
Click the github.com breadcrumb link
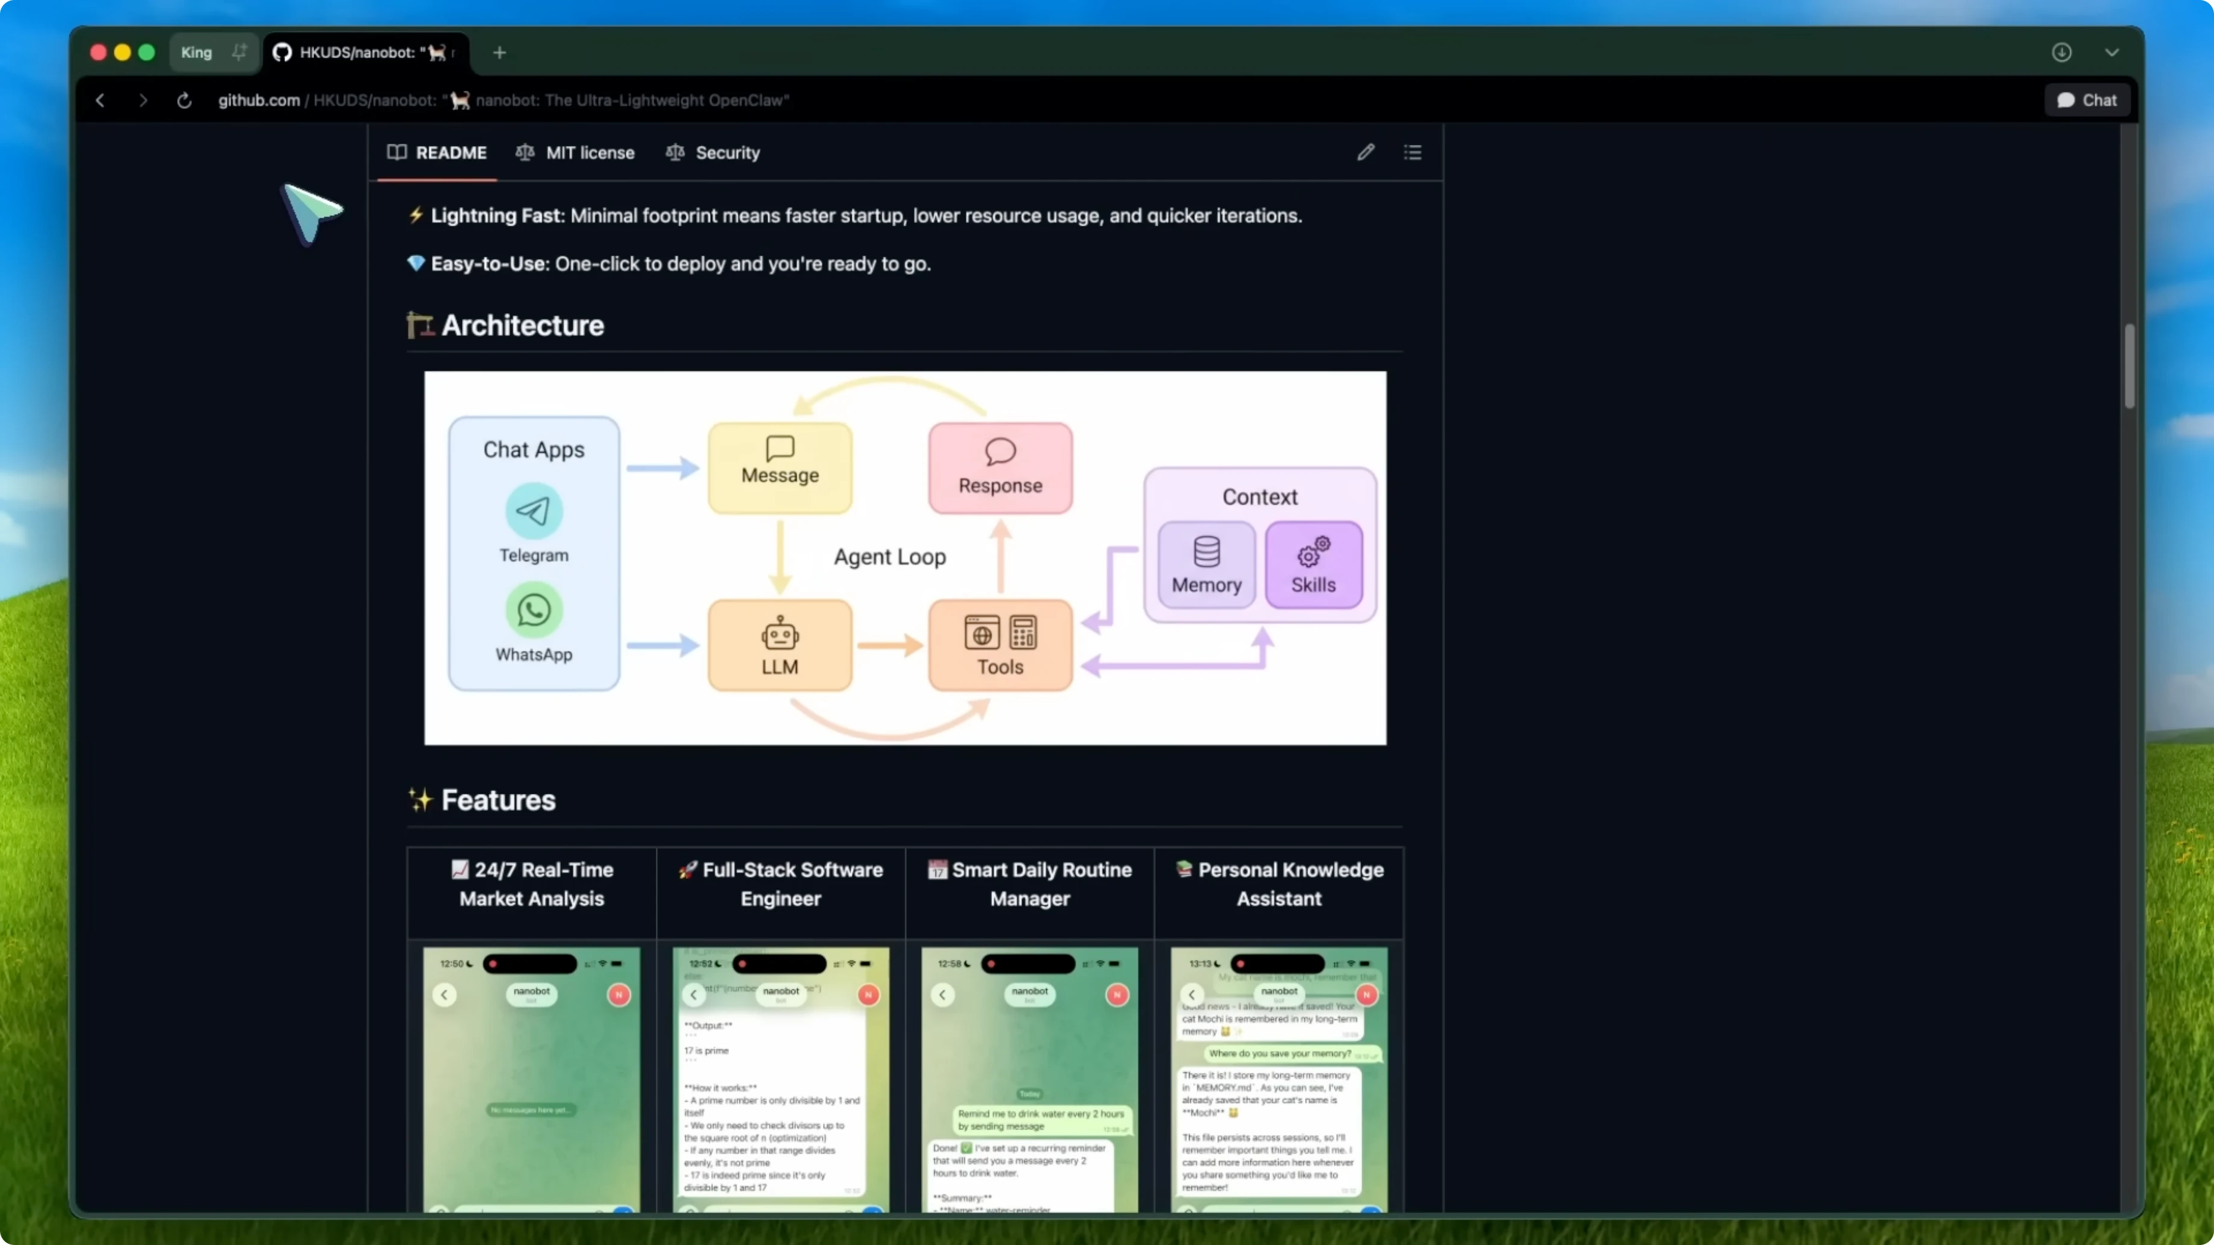[x=258, y=100]
